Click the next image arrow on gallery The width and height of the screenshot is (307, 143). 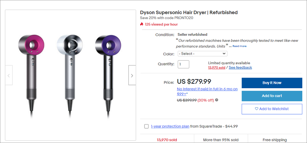[x=132, y=75]
